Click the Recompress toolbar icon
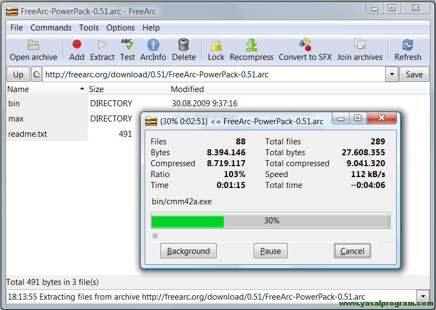 tap(252, 45)
